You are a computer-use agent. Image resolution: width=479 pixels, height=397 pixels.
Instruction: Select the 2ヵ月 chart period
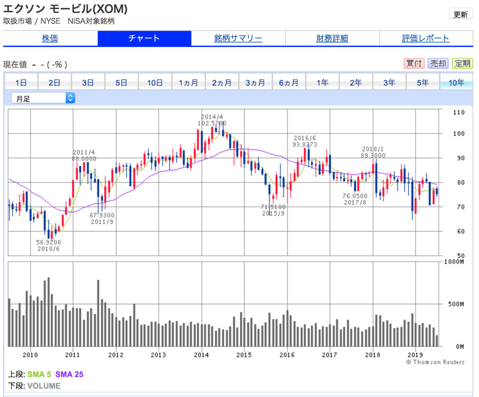(222, 83)
